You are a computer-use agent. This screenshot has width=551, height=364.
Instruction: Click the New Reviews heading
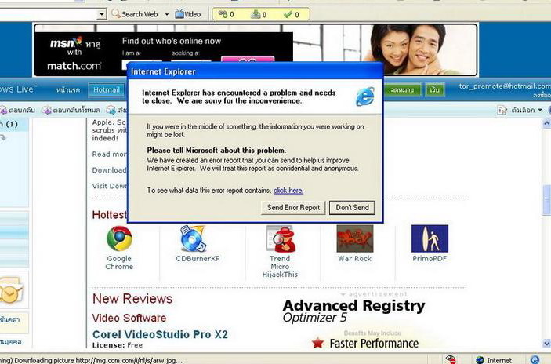click(132, 299)
